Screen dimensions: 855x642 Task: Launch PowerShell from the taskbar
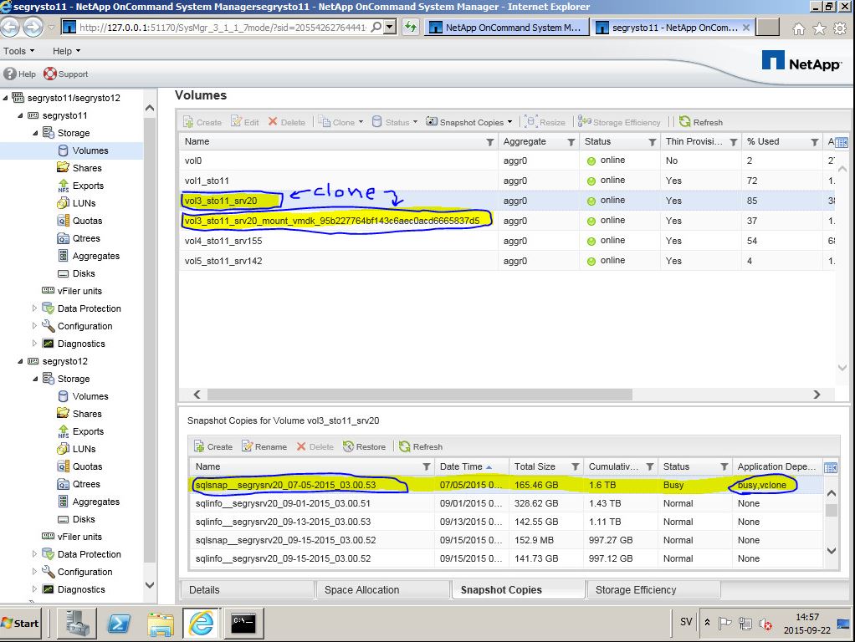point(119,623)
